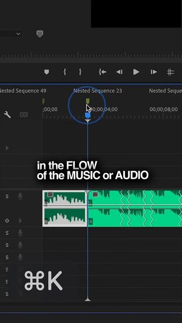Click the Go to In button
Image resolution: width=182 pixels, height=323 pixels.
[103, 72]
